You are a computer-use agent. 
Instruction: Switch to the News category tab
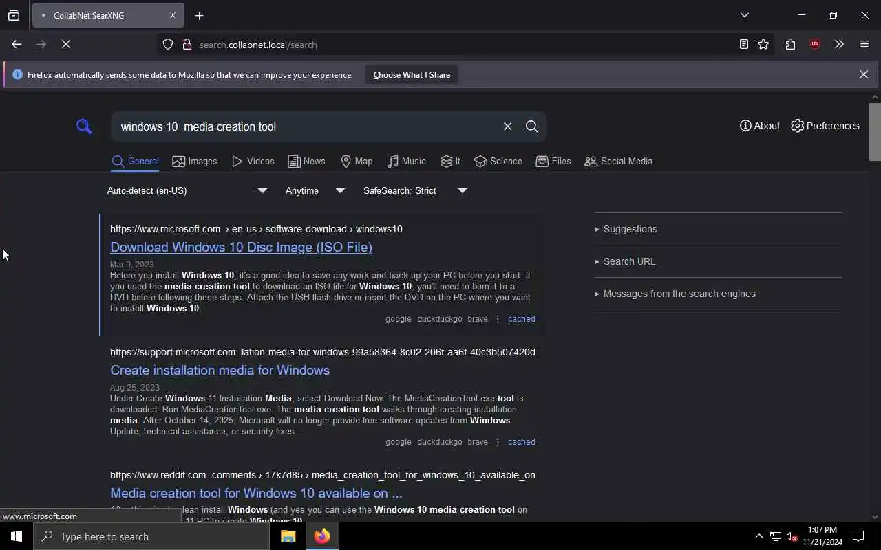pos(306,161)
